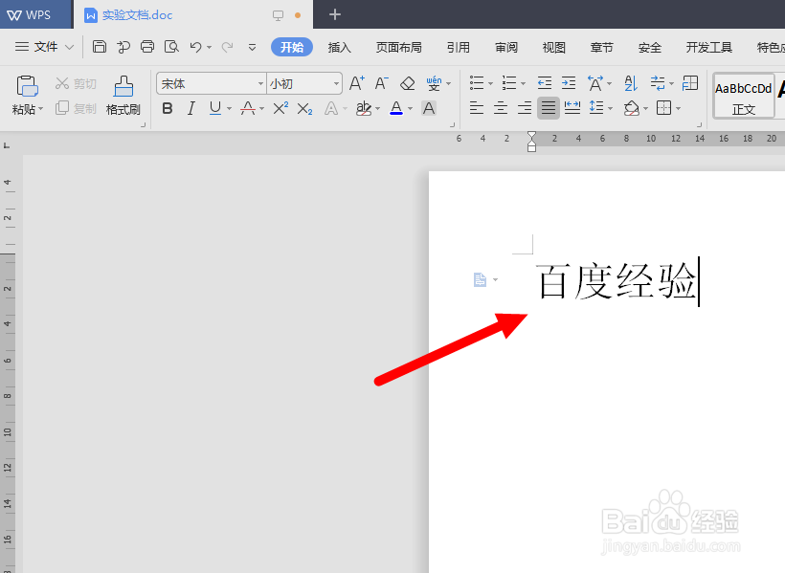
Task: Click show/hide paragraph marks icon
Action: (x=658, y=83)
